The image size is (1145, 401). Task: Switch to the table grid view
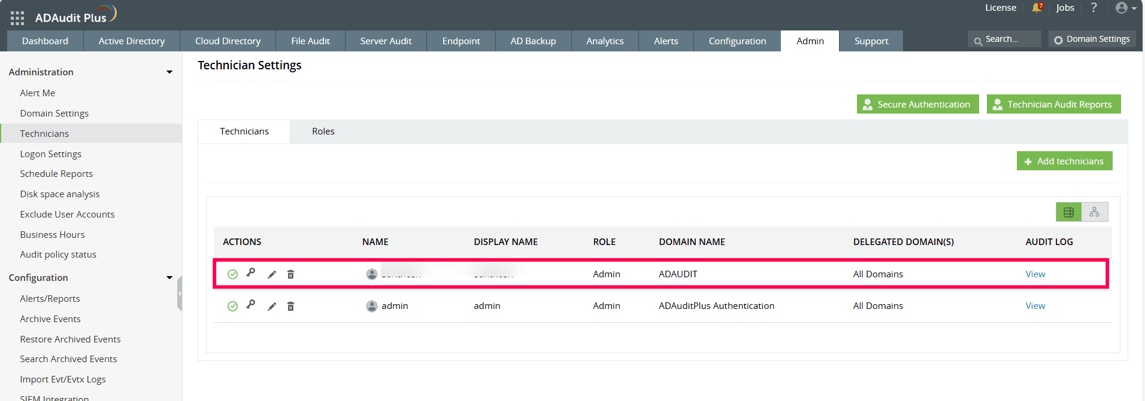point(1068,212)
